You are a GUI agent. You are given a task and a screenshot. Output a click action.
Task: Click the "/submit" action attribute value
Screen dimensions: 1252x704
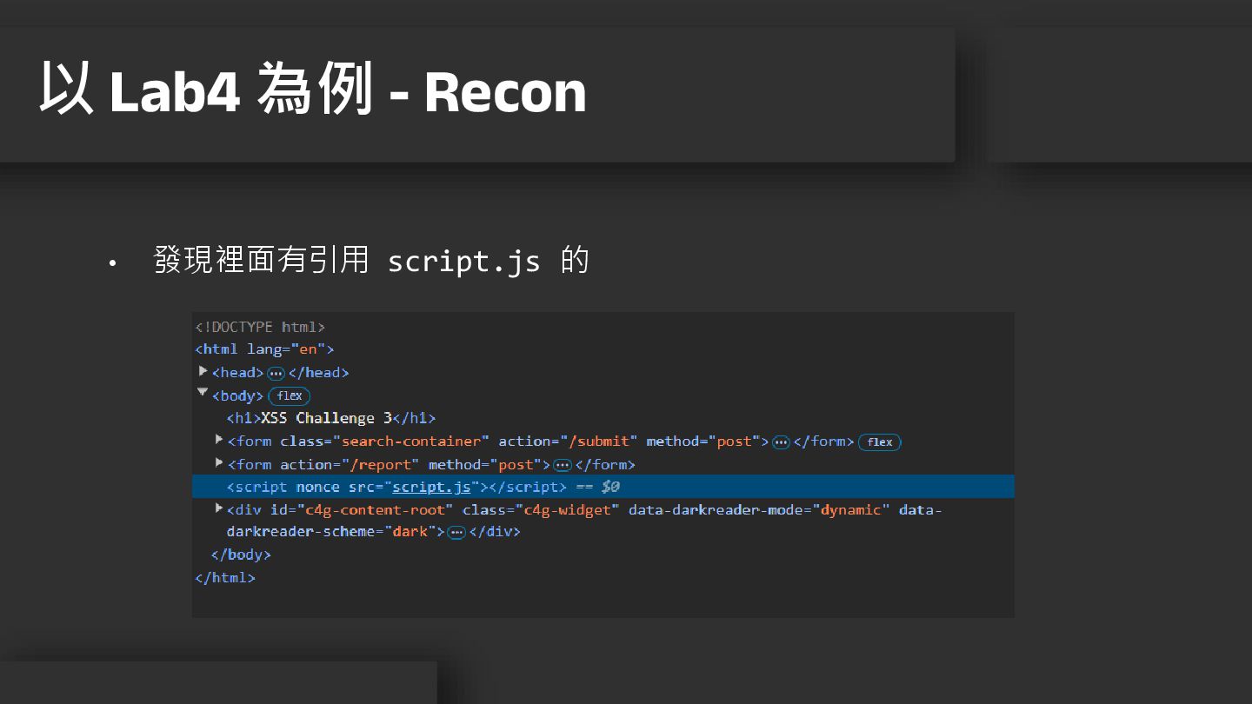pyautogui.click(x=599, y=442)
